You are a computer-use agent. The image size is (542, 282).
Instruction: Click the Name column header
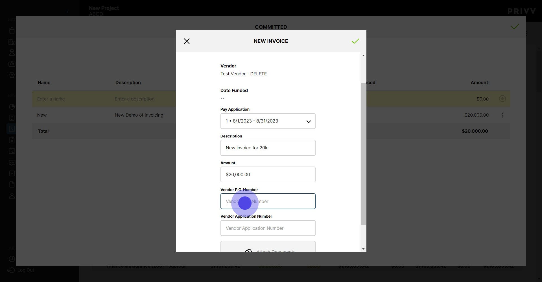pyautogui.click(x=44, y=83)
